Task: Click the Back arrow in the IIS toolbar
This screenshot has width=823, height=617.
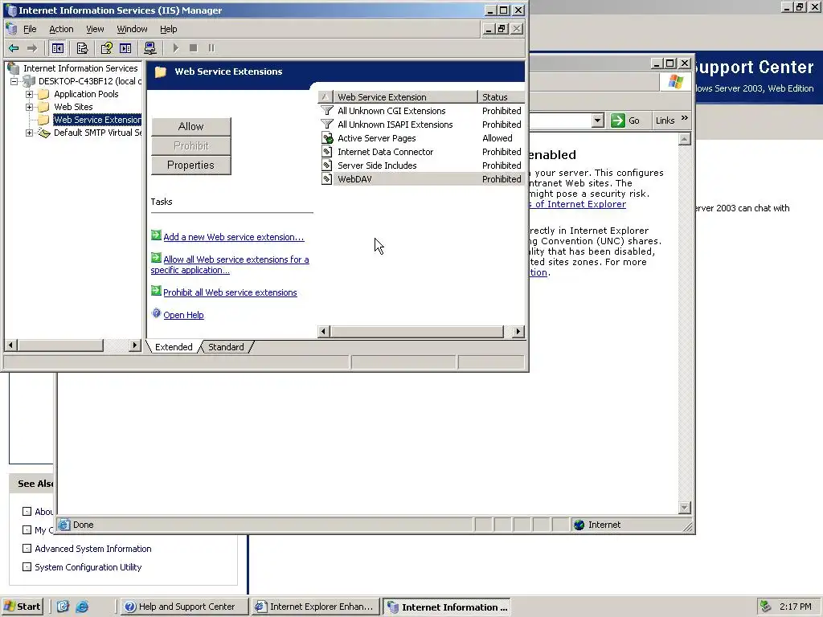Action: pos(14,48)
